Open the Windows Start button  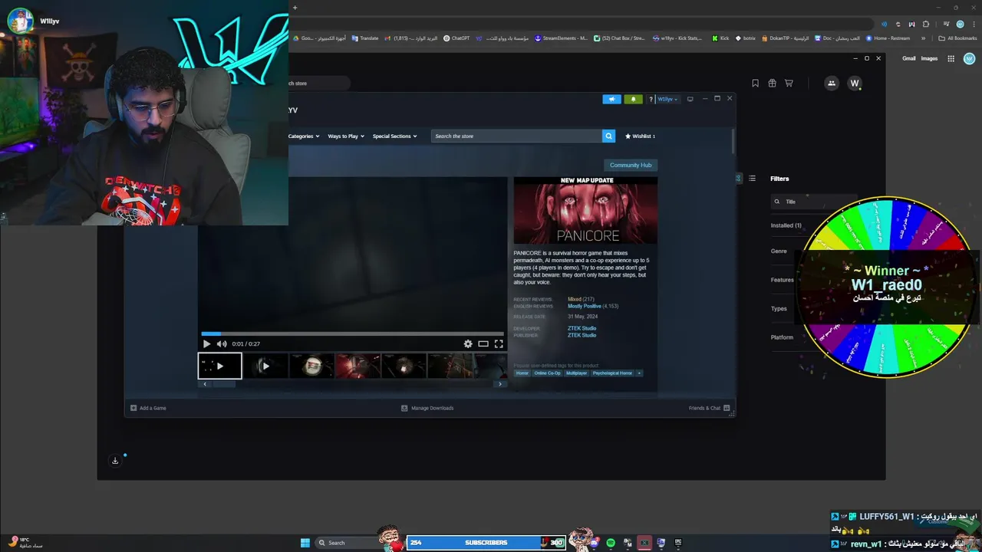pos(305,543)
